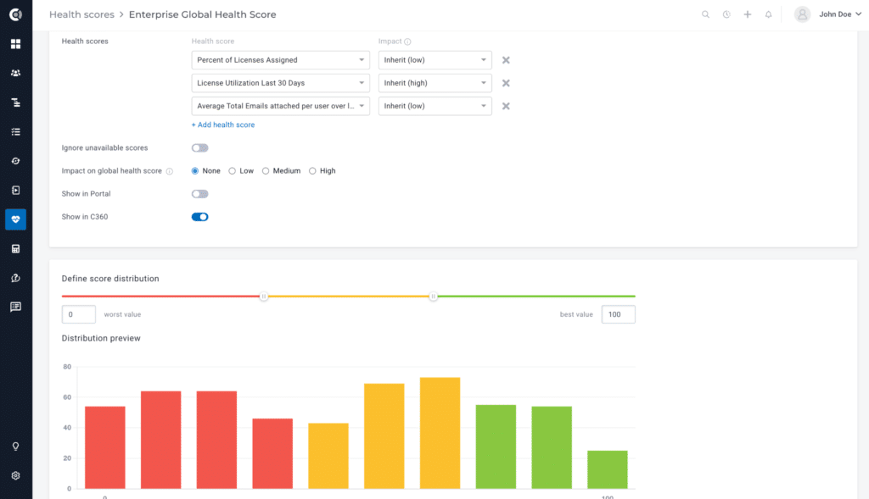Click the shortest green bar in distribution preview
Viewport: 869px width, 499px height.
(x=608, y=469)
